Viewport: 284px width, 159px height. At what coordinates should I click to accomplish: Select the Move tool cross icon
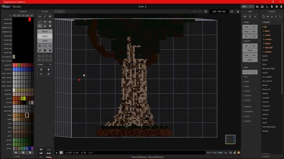pyautogui.click(x=40, y=46)
